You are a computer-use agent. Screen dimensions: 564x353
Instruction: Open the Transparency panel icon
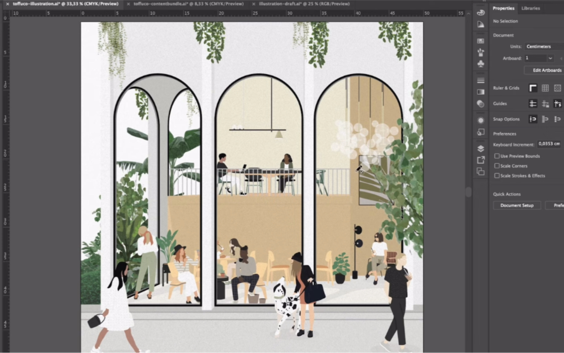481,104
